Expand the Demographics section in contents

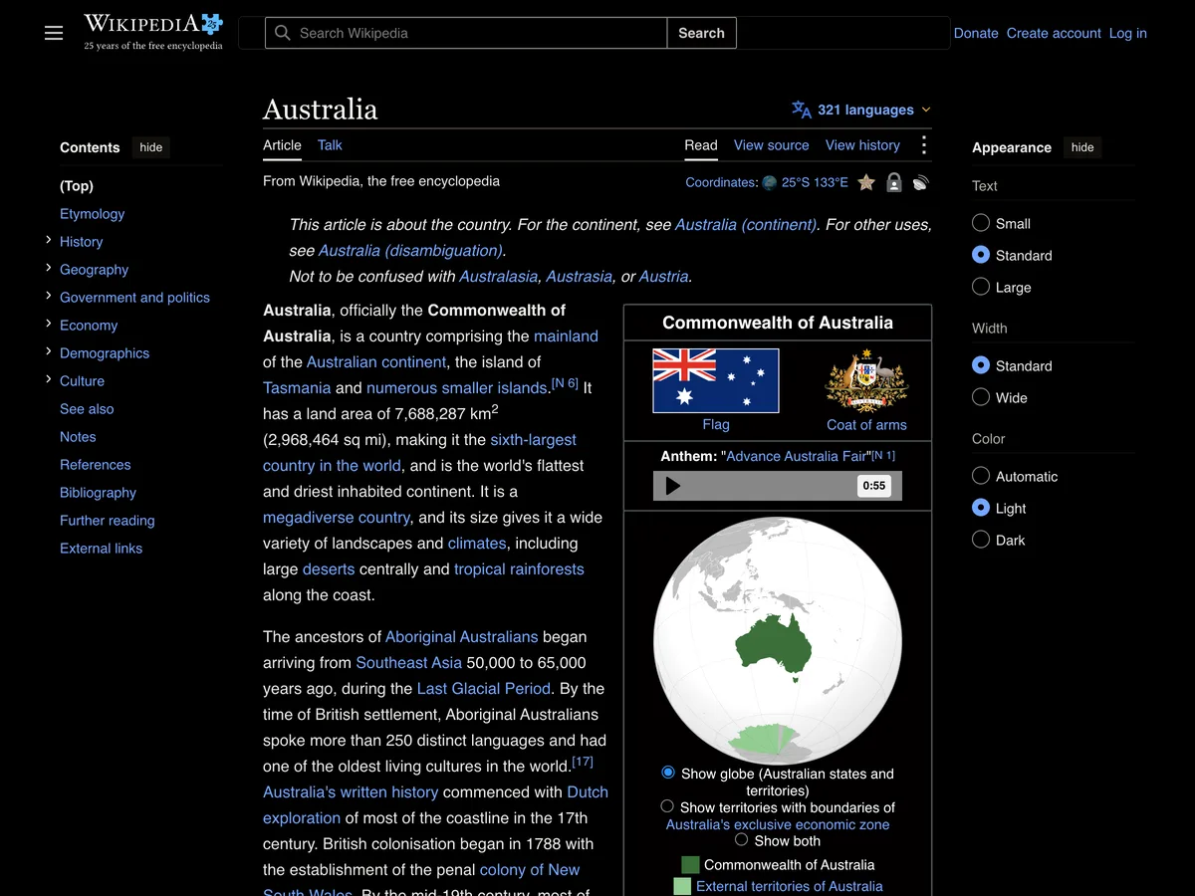pos(49,352)
